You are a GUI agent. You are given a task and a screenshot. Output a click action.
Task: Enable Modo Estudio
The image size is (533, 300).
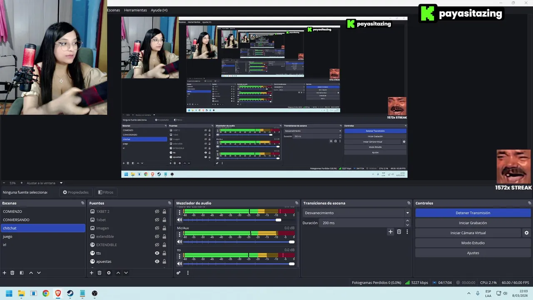click(x=473, y=243)
